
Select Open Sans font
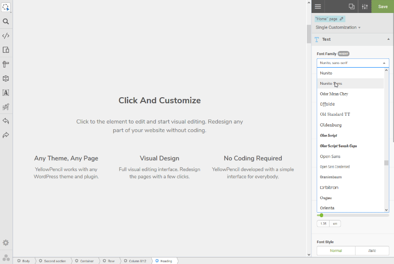[350, 156]
